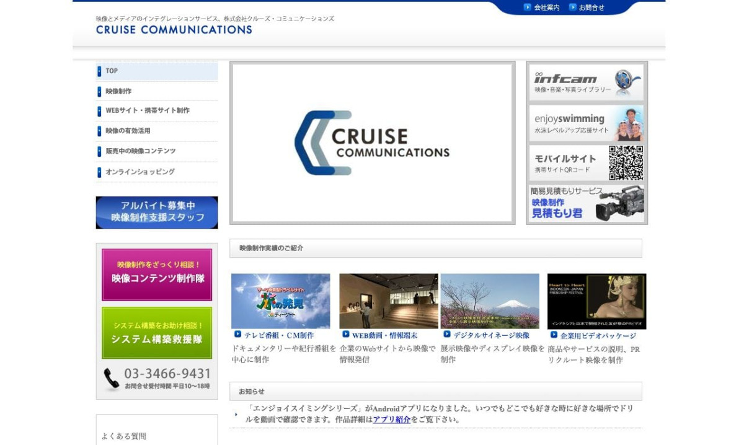Click the アルバイト募集中 recruitment banner
Screen dimensions: 744x445
pos(156,213)
